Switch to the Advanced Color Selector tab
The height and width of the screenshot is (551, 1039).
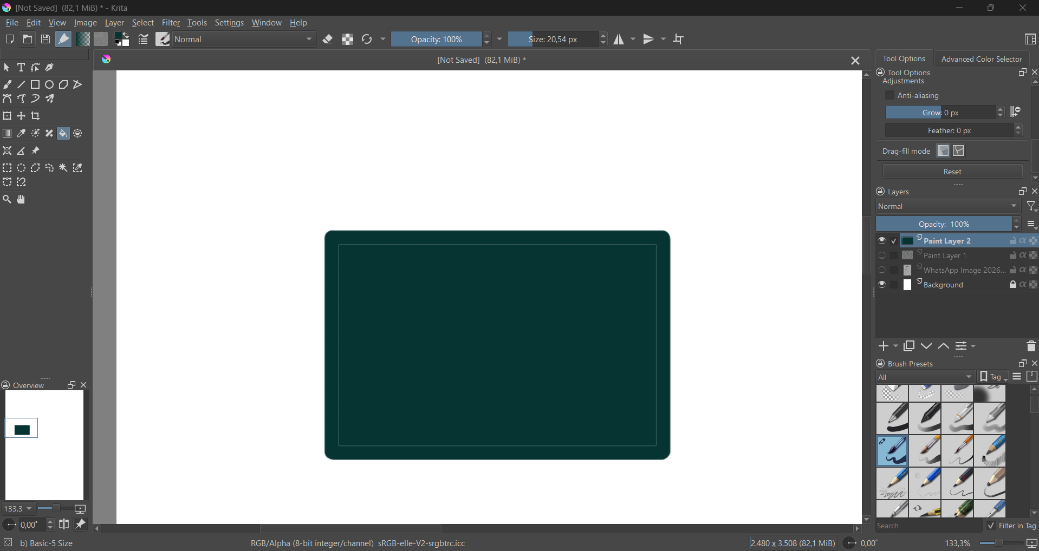(x=982, y=59)
